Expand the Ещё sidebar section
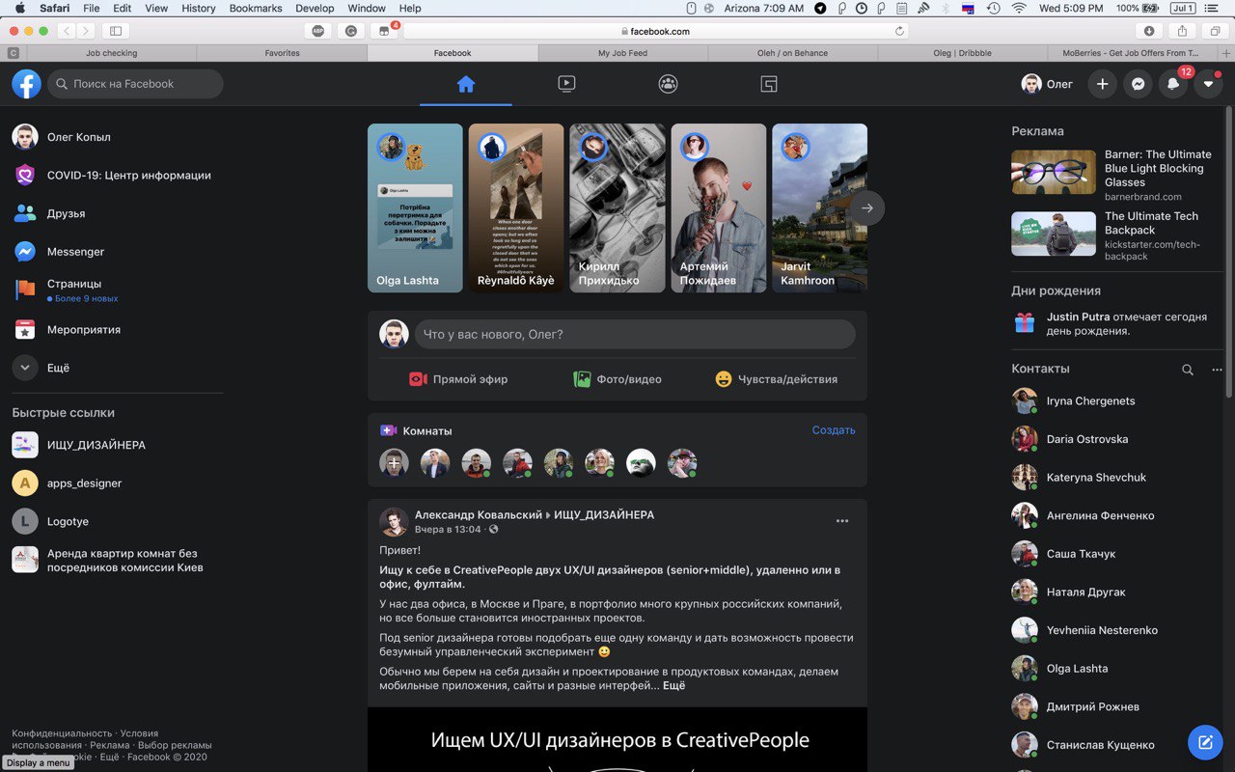The width and height of the screenshot is (1235, 772). [x=117, y=368]
